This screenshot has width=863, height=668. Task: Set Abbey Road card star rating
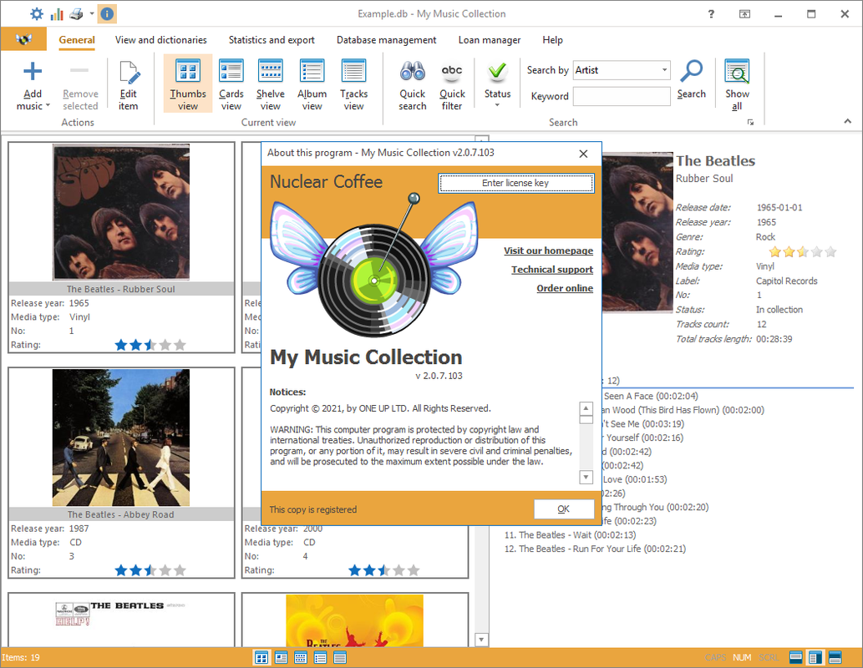click(x=150, y=570)
